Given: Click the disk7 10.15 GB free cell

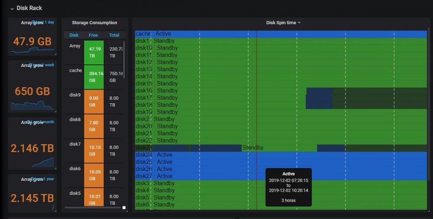Looking at the screenshot, I should point(94,151).
